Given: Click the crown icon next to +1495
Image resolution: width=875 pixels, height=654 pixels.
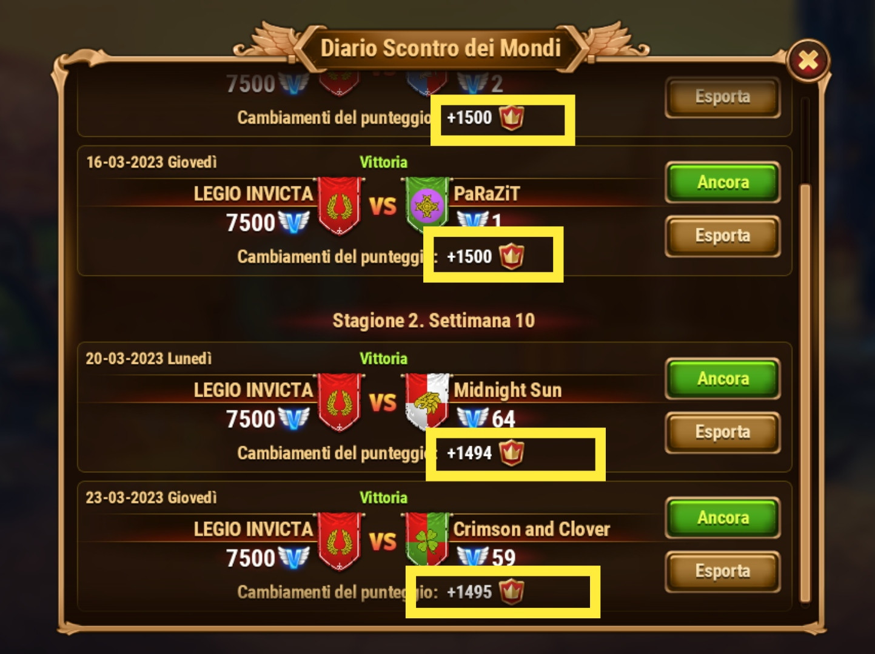Looking at the screenshot, I should (x=511, y=592).
